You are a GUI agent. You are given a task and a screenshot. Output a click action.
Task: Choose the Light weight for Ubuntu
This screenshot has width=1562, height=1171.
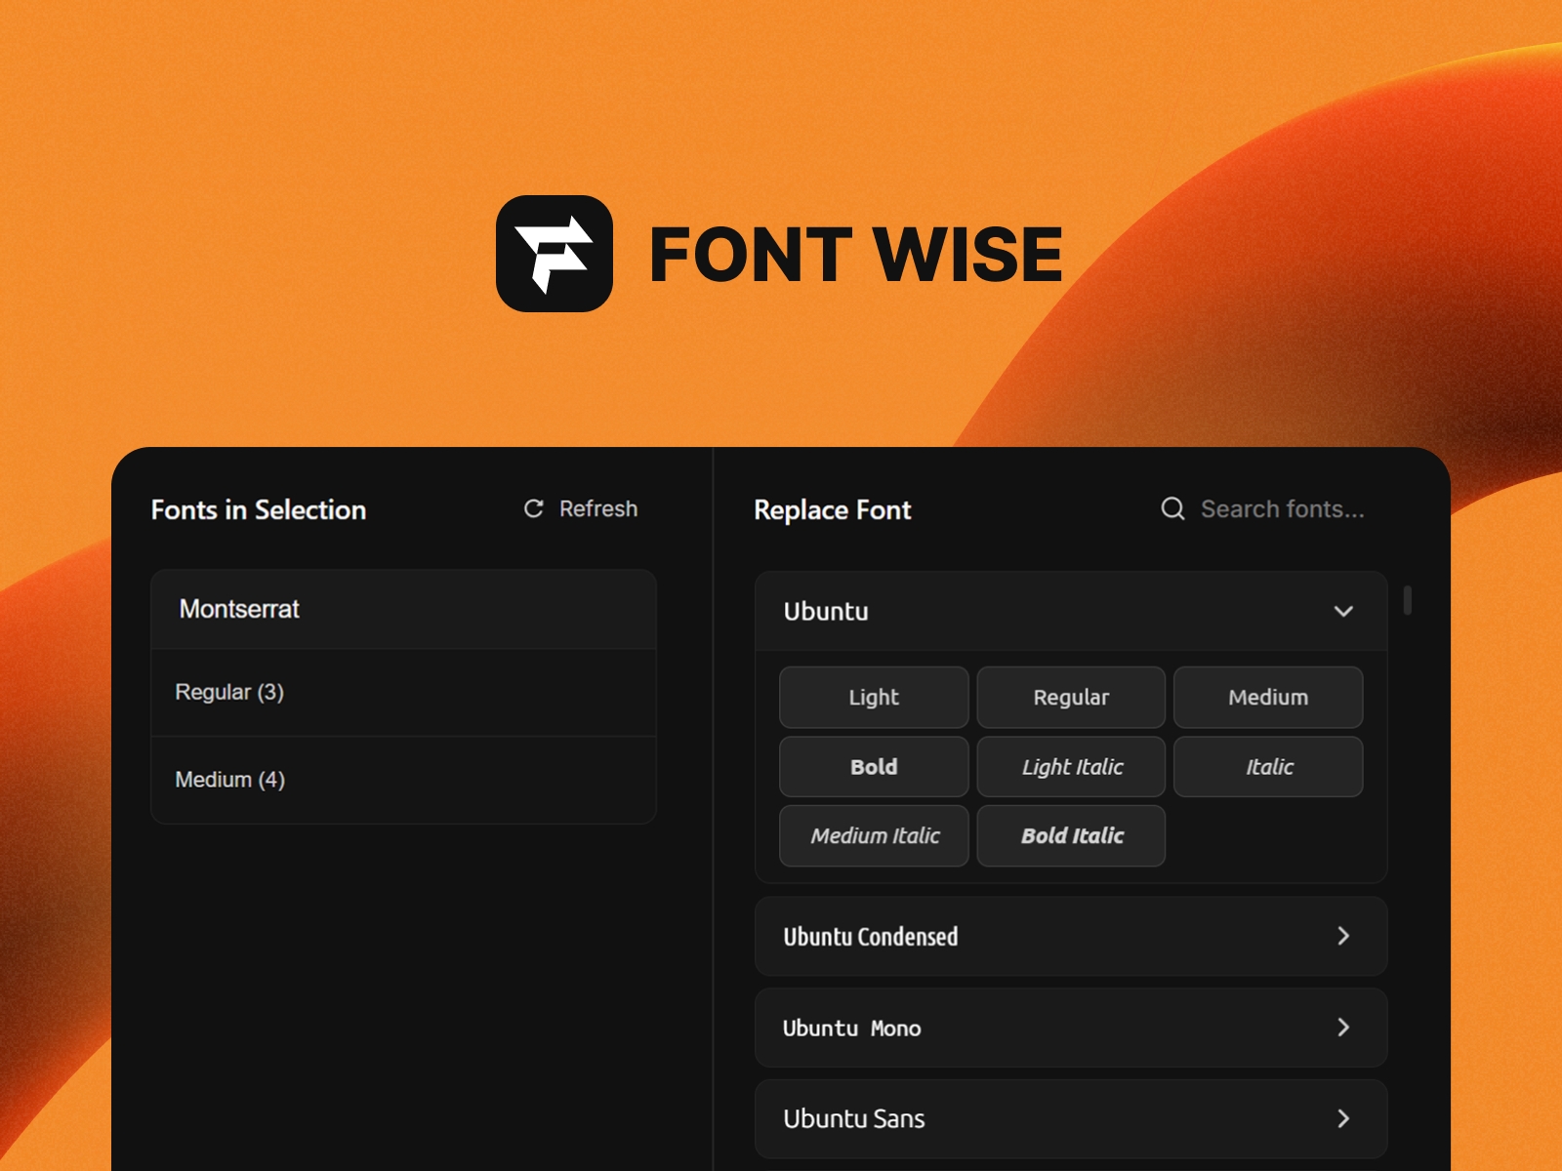873,697
